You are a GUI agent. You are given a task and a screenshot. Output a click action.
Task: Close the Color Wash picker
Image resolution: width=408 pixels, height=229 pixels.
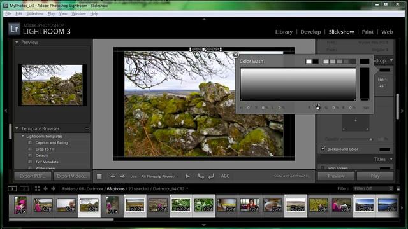[235, 55]
